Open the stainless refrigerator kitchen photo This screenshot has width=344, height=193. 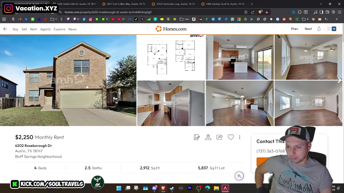pyautogui.click(x=171, y=103)
